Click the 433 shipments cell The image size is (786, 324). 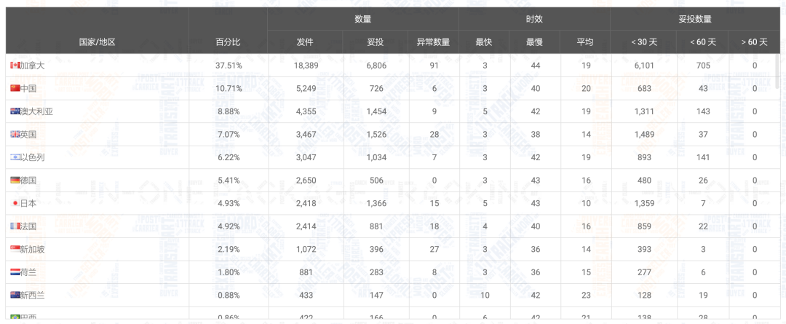(x=305, y=296)
